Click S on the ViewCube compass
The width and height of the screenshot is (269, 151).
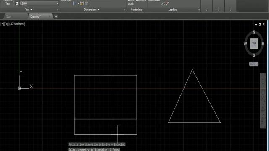[254, 55]
